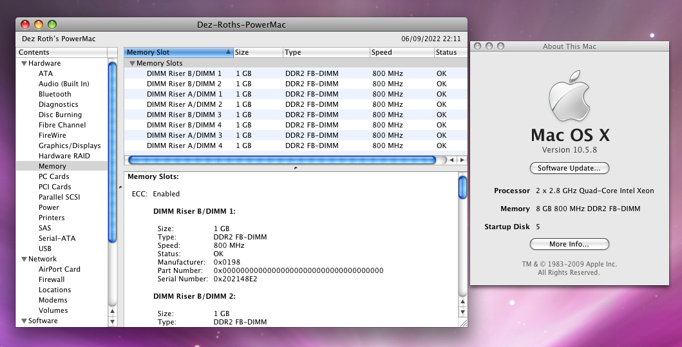Sort table by Status column
The image size is (682, 347).
click(451, 52)
